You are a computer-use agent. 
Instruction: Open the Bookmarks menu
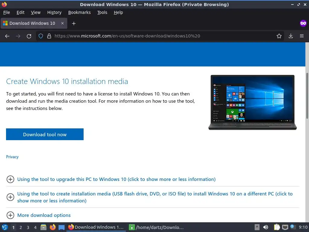point(79,12)
